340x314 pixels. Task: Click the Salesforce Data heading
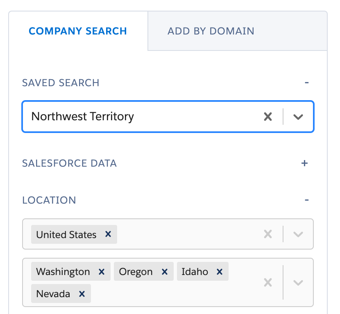click(x=69, y=163)
